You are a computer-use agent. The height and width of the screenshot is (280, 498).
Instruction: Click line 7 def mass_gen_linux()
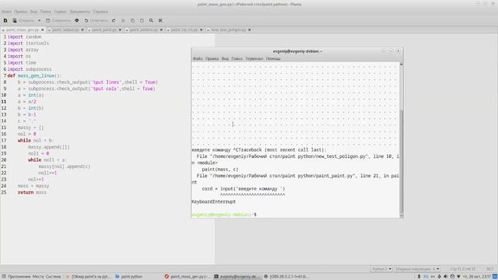click(34, 75)
